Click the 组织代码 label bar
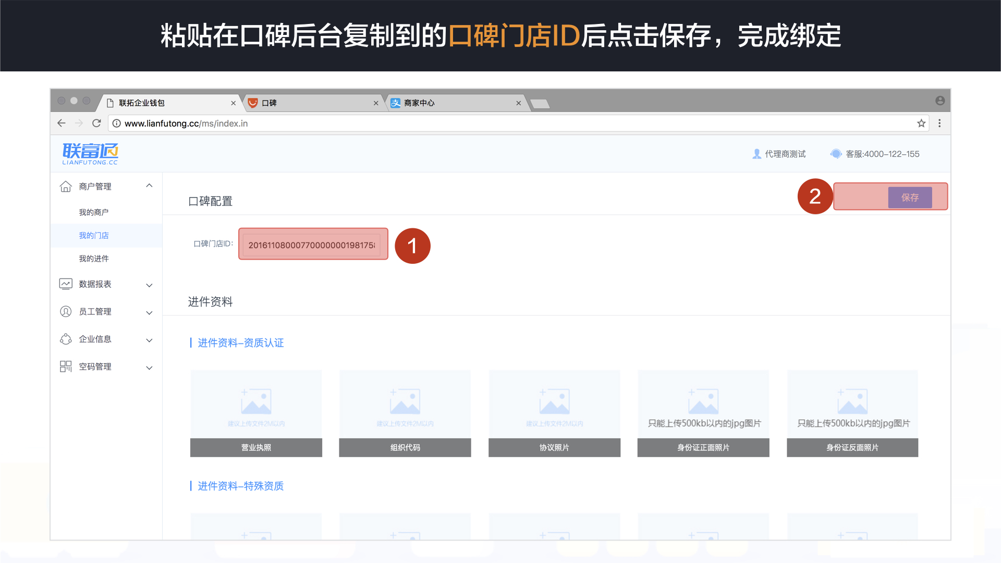This screenshot has height=563, width=1001. click(405, 448)
